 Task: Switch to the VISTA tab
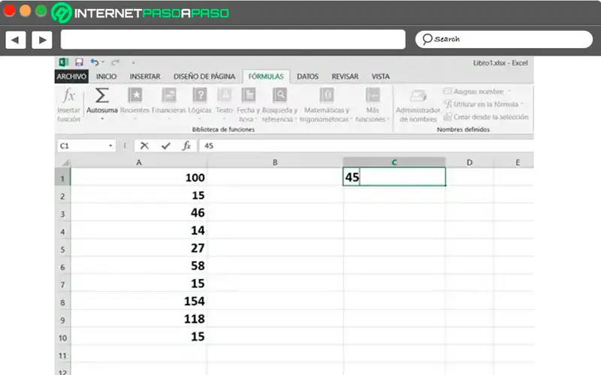click(x=380, y=76)
